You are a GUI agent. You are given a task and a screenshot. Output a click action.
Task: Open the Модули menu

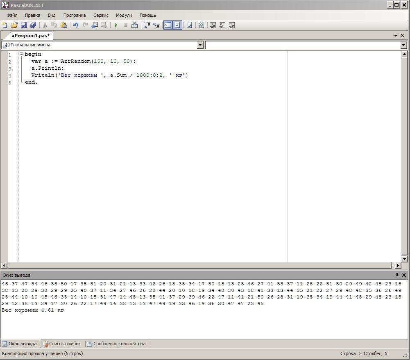[x=124, y=15]
